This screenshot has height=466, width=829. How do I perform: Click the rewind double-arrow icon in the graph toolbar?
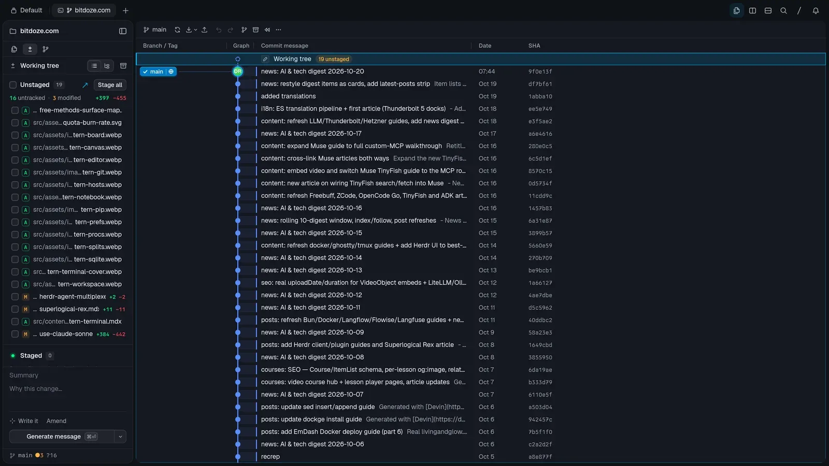pyautogui.click(x=267, y=30)
